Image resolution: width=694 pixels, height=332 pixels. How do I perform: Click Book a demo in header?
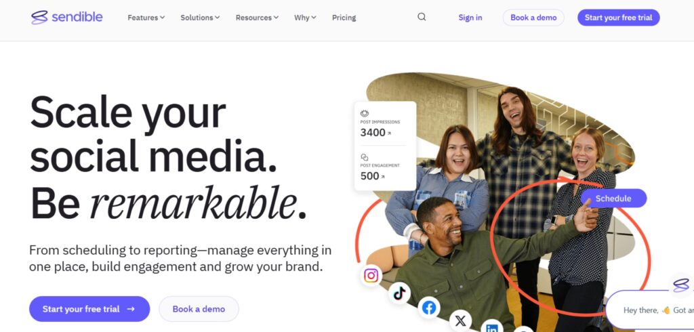[x=533, y=18]
